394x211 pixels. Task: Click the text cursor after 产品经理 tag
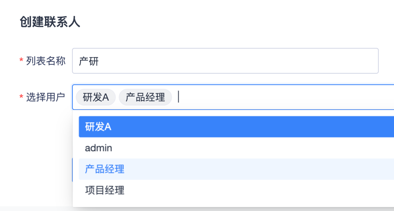179,97
